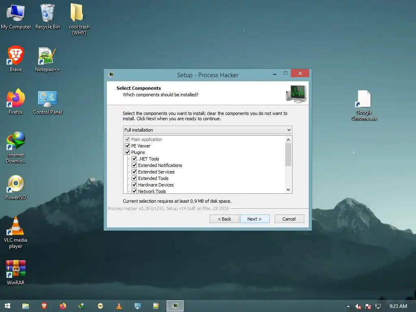
Task: Open File Explorer in taskbar
Action: coord(26,306)
